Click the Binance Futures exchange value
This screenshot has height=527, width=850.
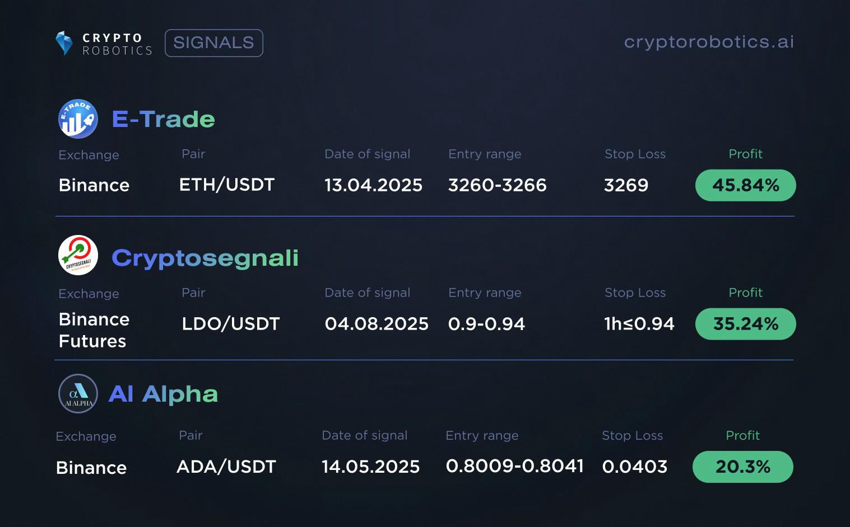tap(94, 330)
